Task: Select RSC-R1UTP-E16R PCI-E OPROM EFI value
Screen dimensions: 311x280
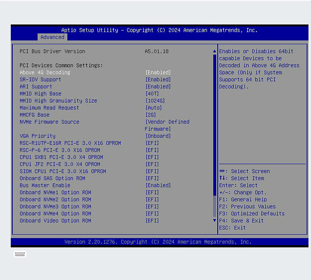Action: coord(152,144)
